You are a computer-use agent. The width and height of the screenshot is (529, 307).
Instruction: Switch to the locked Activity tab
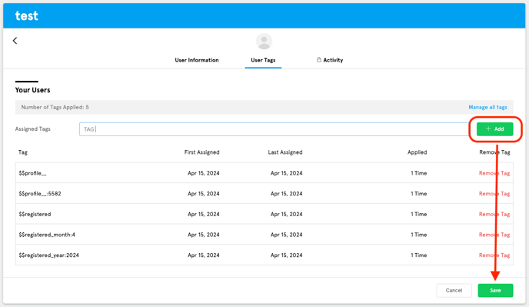tap(330, 60)
